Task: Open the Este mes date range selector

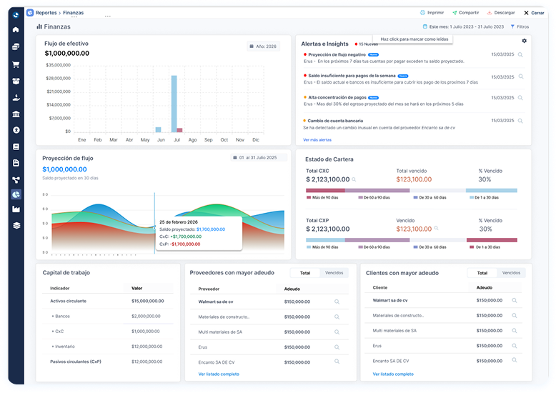Action: click(463, 26)
